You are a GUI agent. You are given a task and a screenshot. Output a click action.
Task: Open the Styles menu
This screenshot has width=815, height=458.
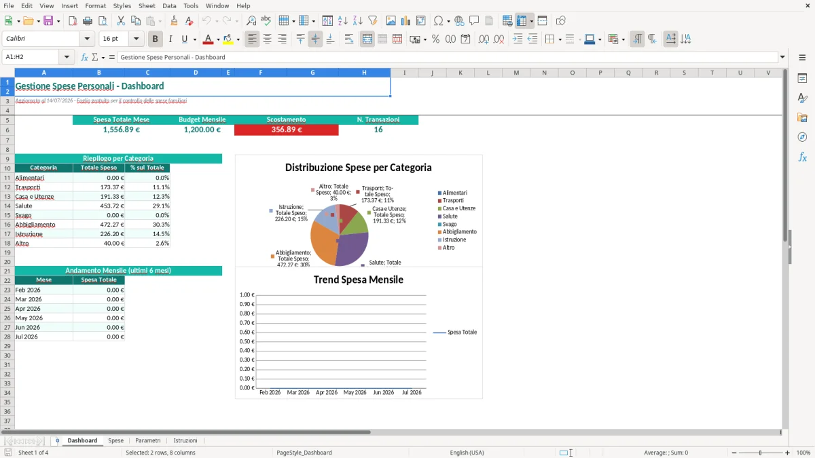click(122, 5)
